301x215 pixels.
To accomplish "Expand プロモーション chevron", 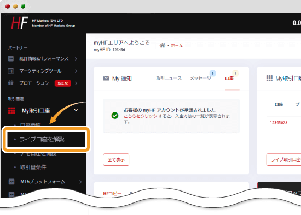I will pyautogui.click(x=76, y=83).
